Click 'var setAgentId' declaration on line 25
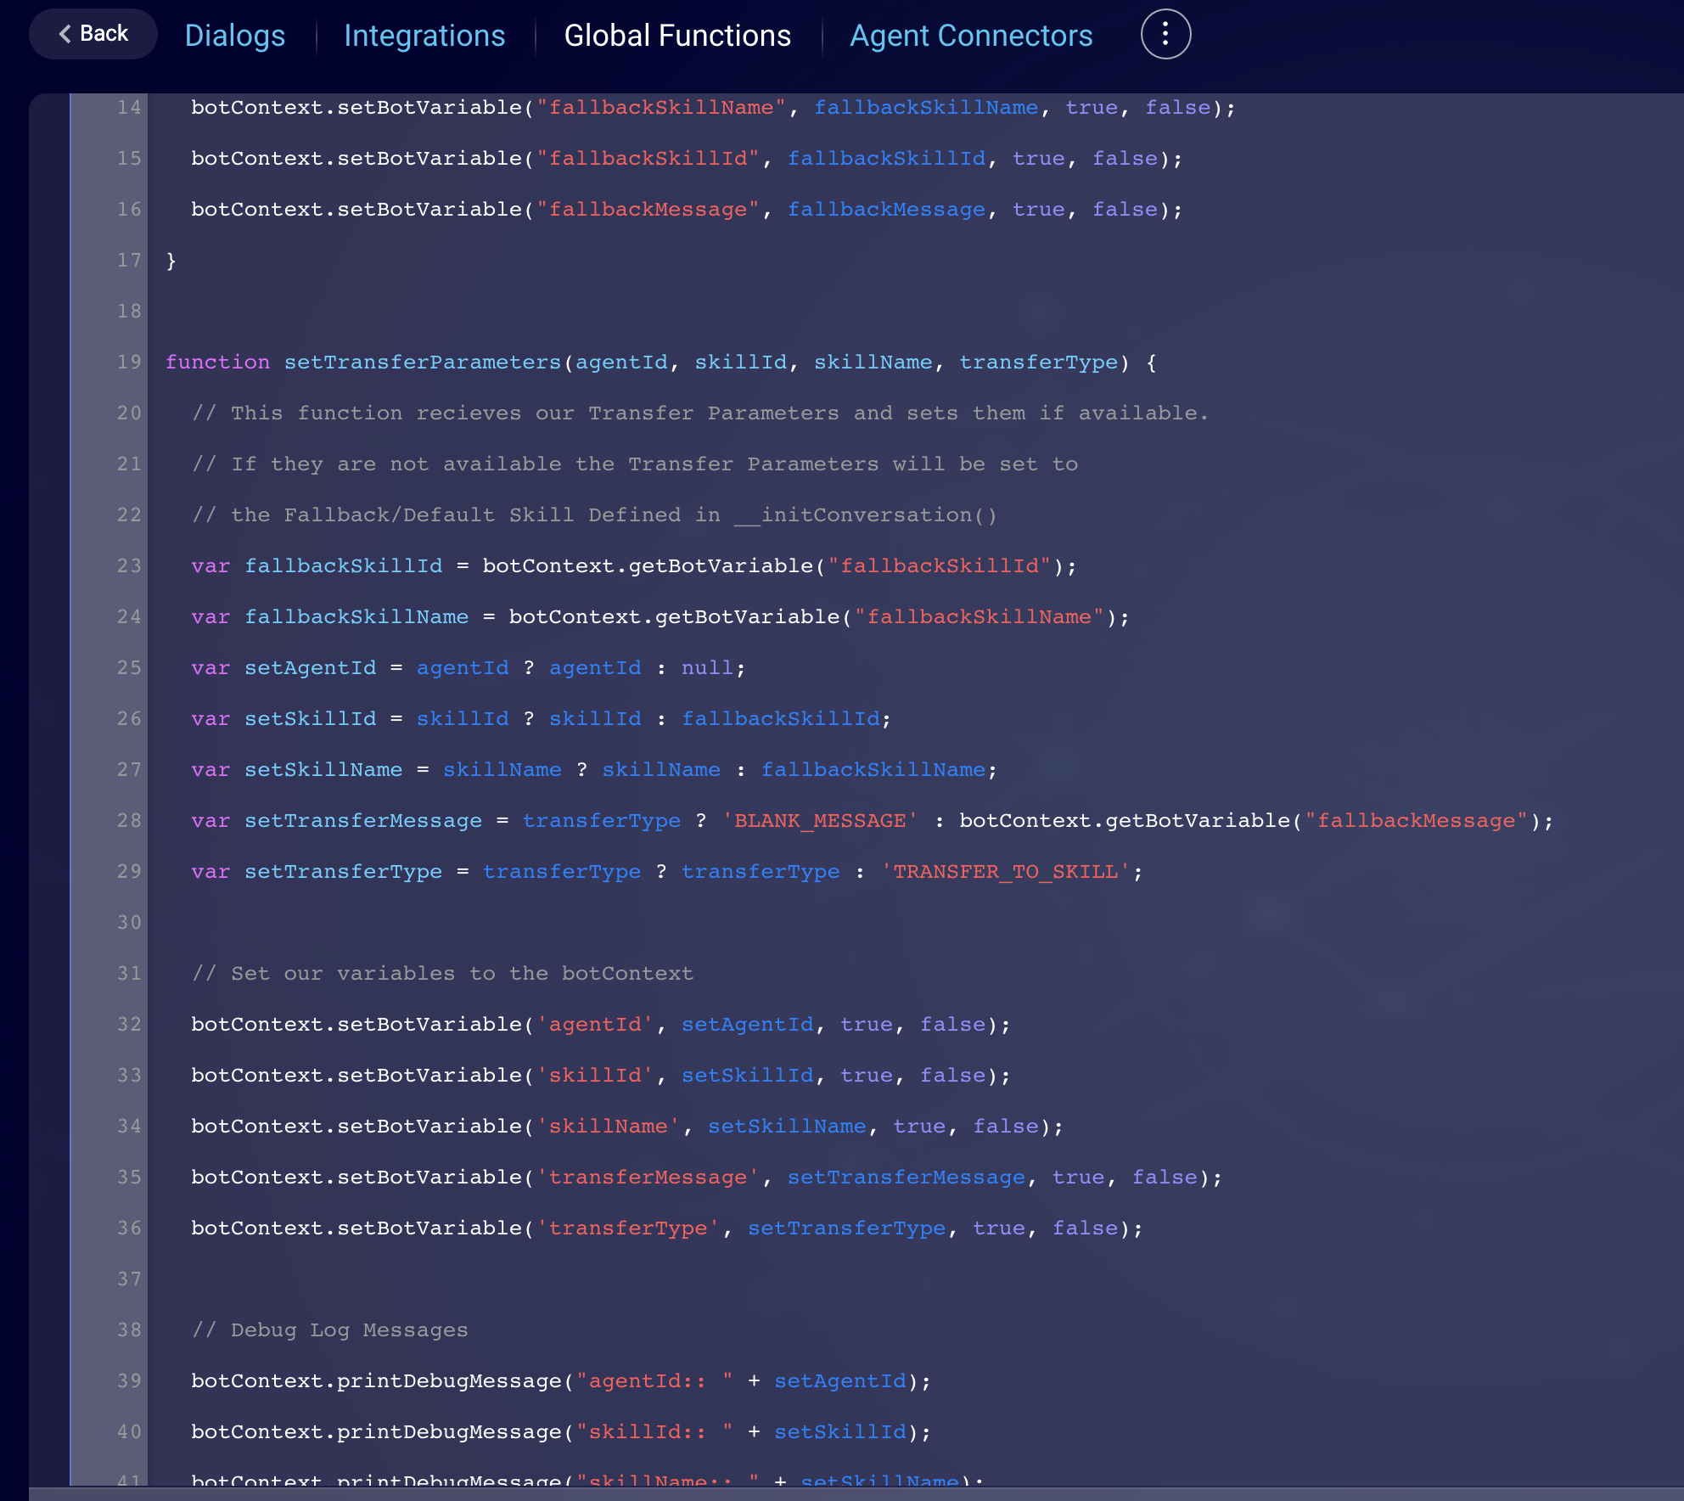 pos(283,668)
